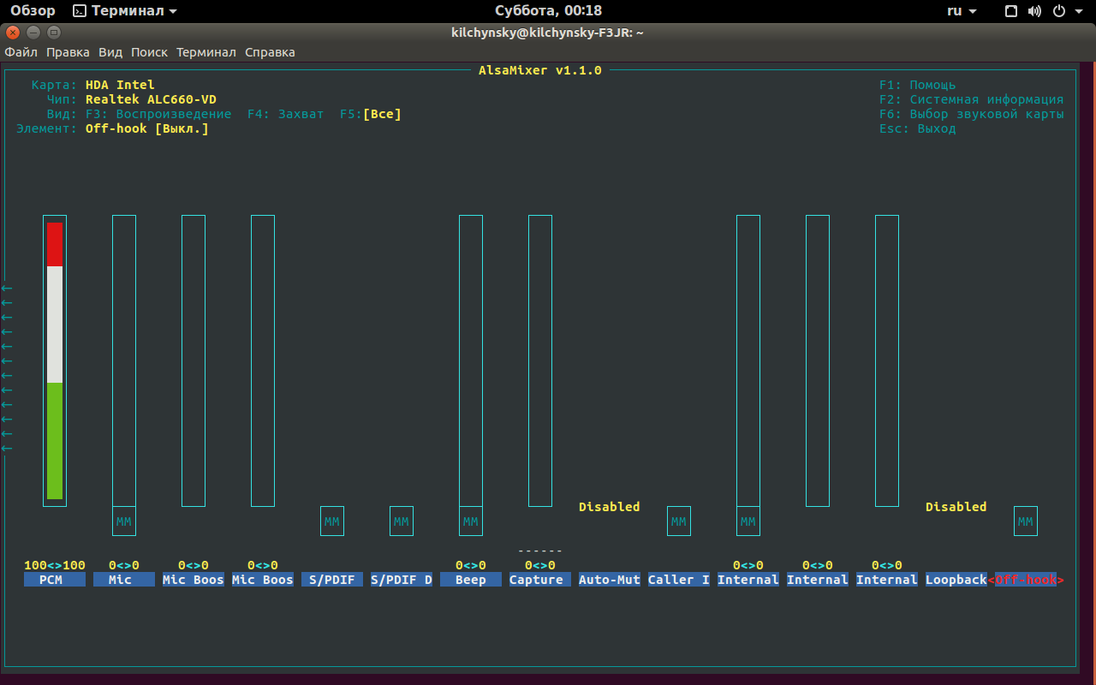Select the Mic channel label

point(124,580)
